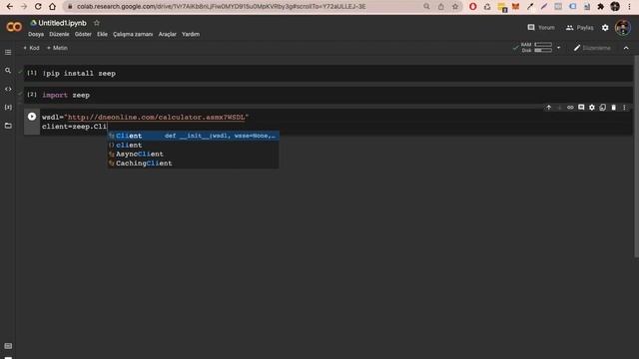The width and height of the screenshot is (639, 359).
Task: Open the Yardım menu
Action: click(x=191, y=34)
